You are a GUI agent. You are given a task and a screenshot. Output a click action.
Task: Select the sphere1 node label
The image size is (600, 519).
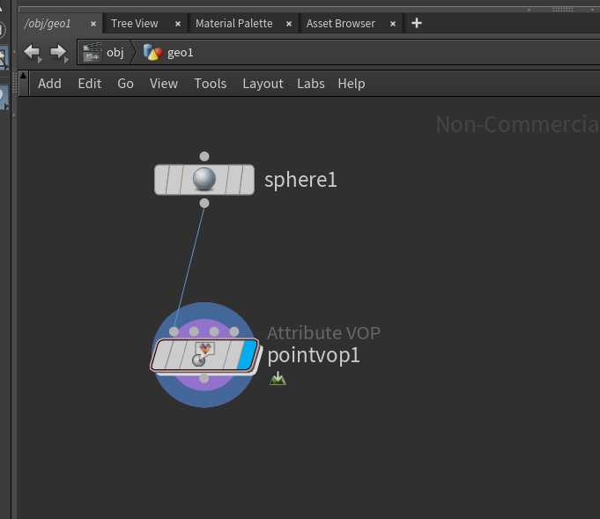[x=300, y=180]
